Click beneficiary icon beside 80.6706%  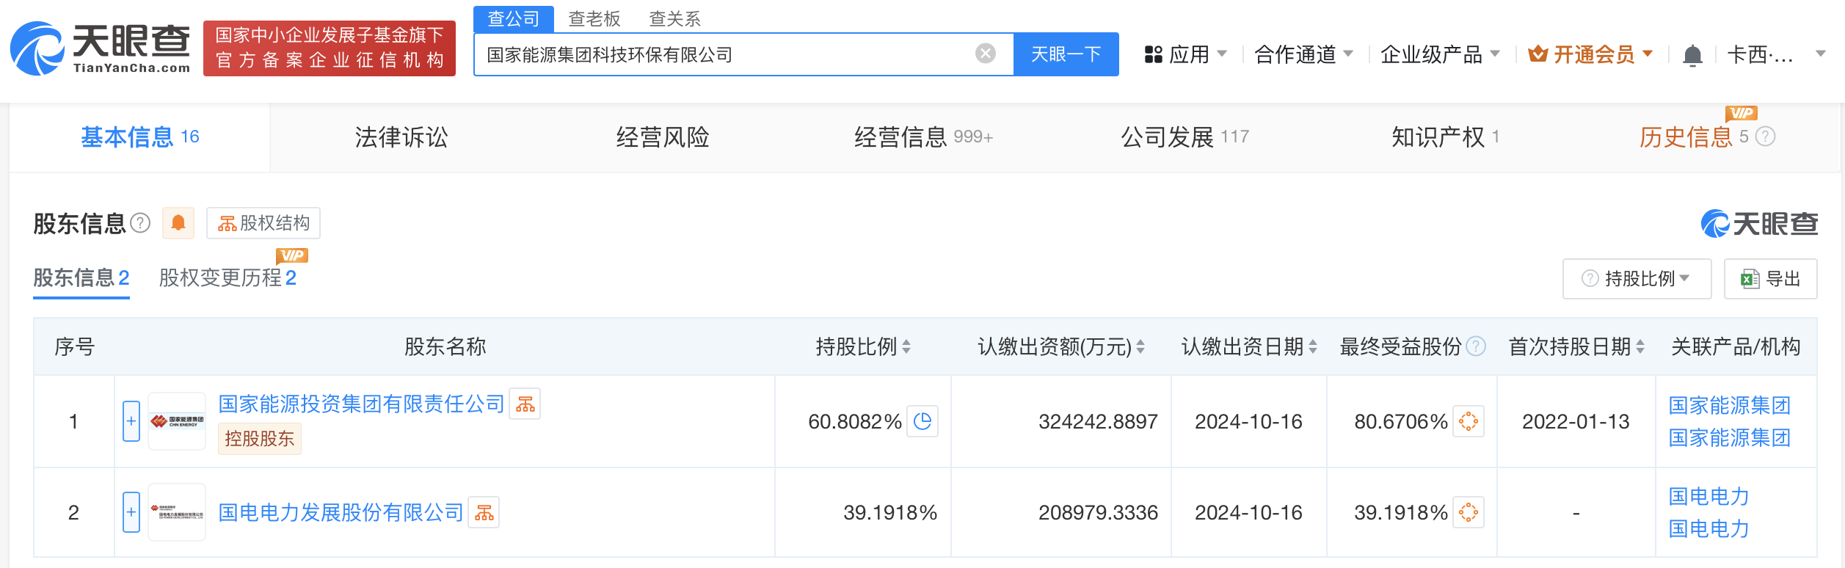coord(1469,422)
